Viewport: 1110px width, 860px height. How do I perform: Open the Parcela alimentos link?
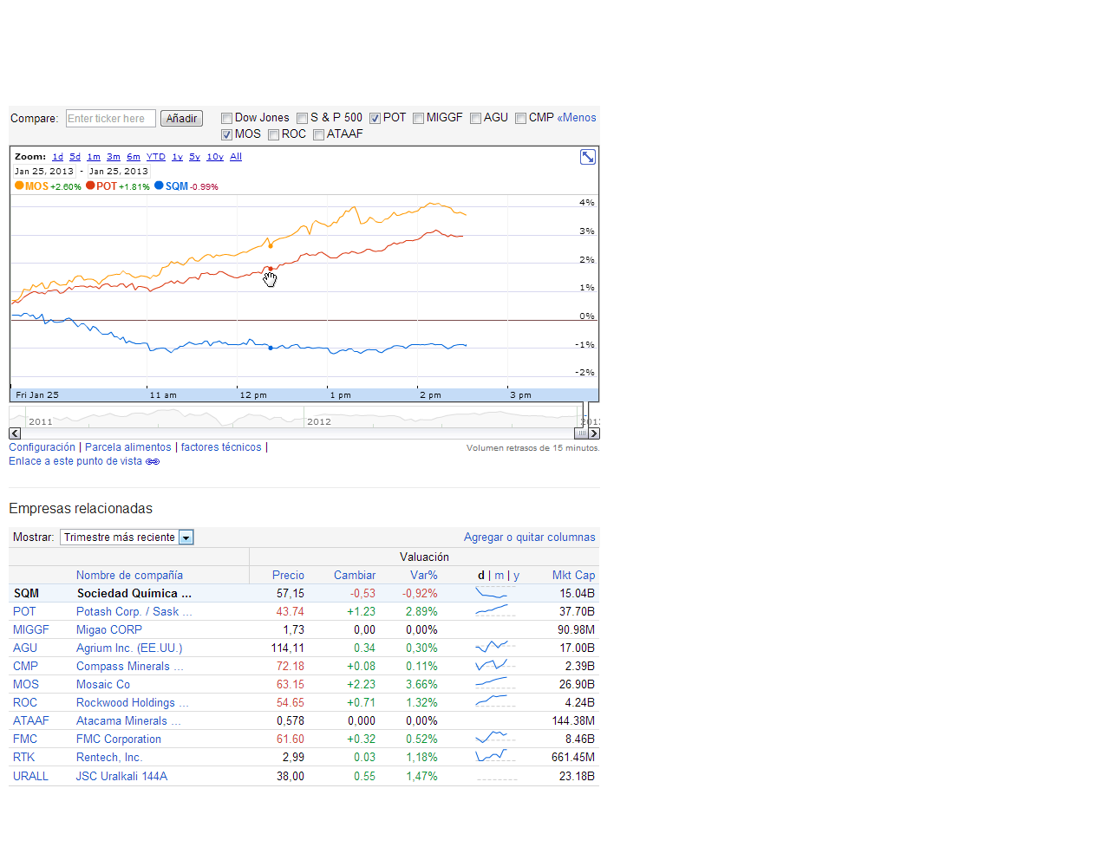(128, 447)
